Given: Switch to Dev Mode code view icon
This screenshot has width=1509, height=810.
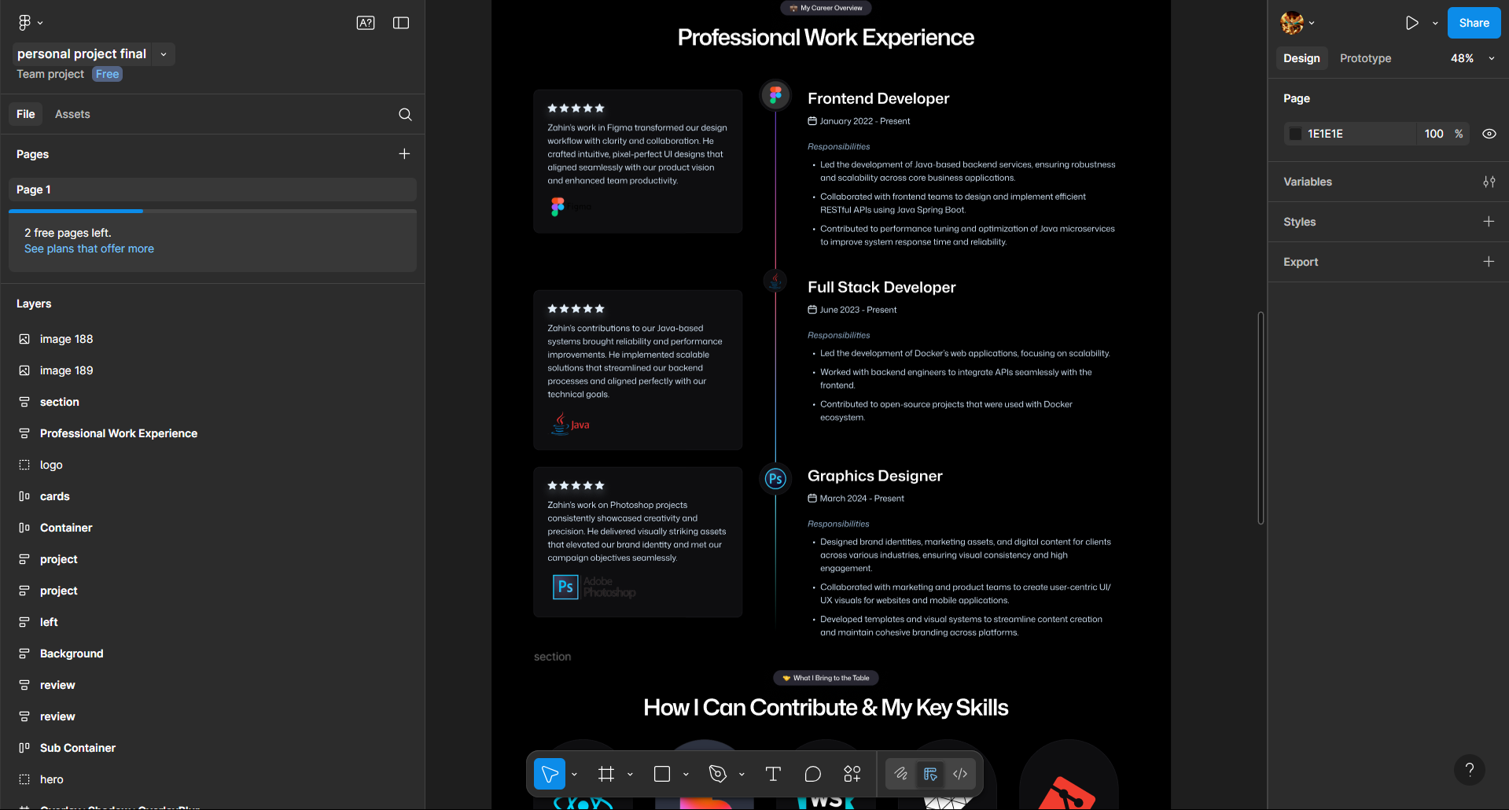Looking at the screenshot, I should (959, 774).
